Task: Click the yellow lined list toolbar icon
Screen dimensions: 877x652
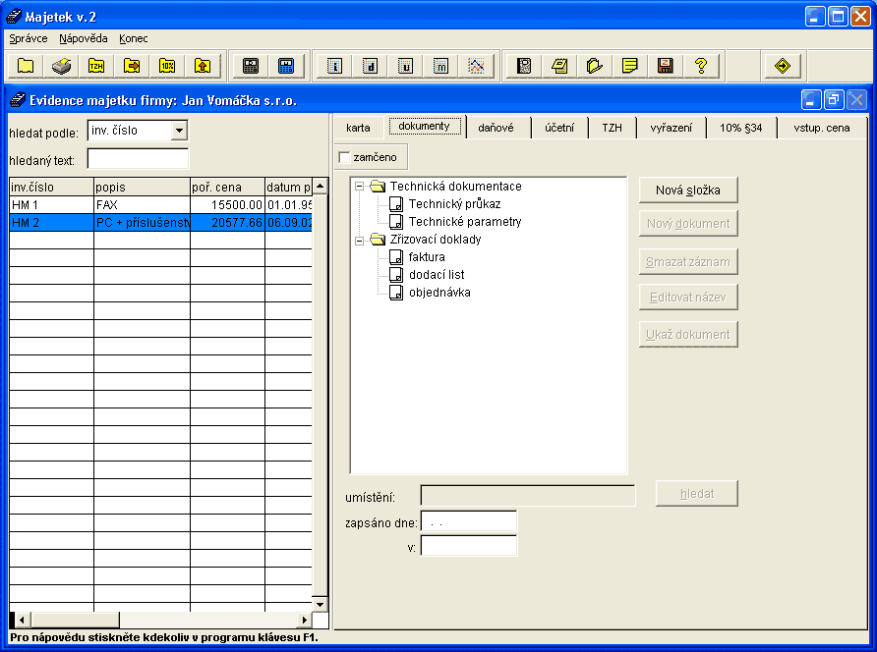Action: click(x=630, y=66)
